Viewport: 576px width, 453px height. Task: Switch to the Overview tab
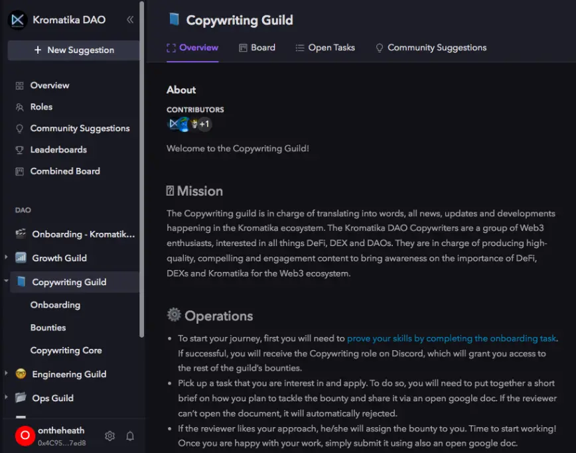pos(192,48)
